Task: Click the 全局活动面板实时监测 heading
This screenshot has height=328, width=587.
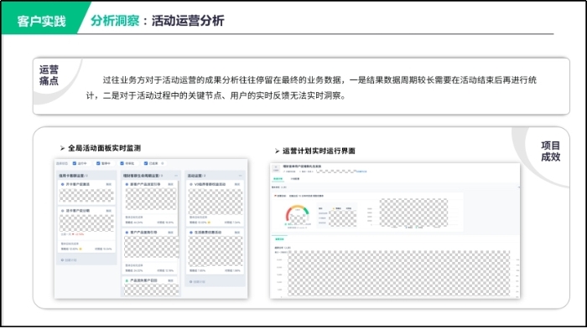Action: 104,148
